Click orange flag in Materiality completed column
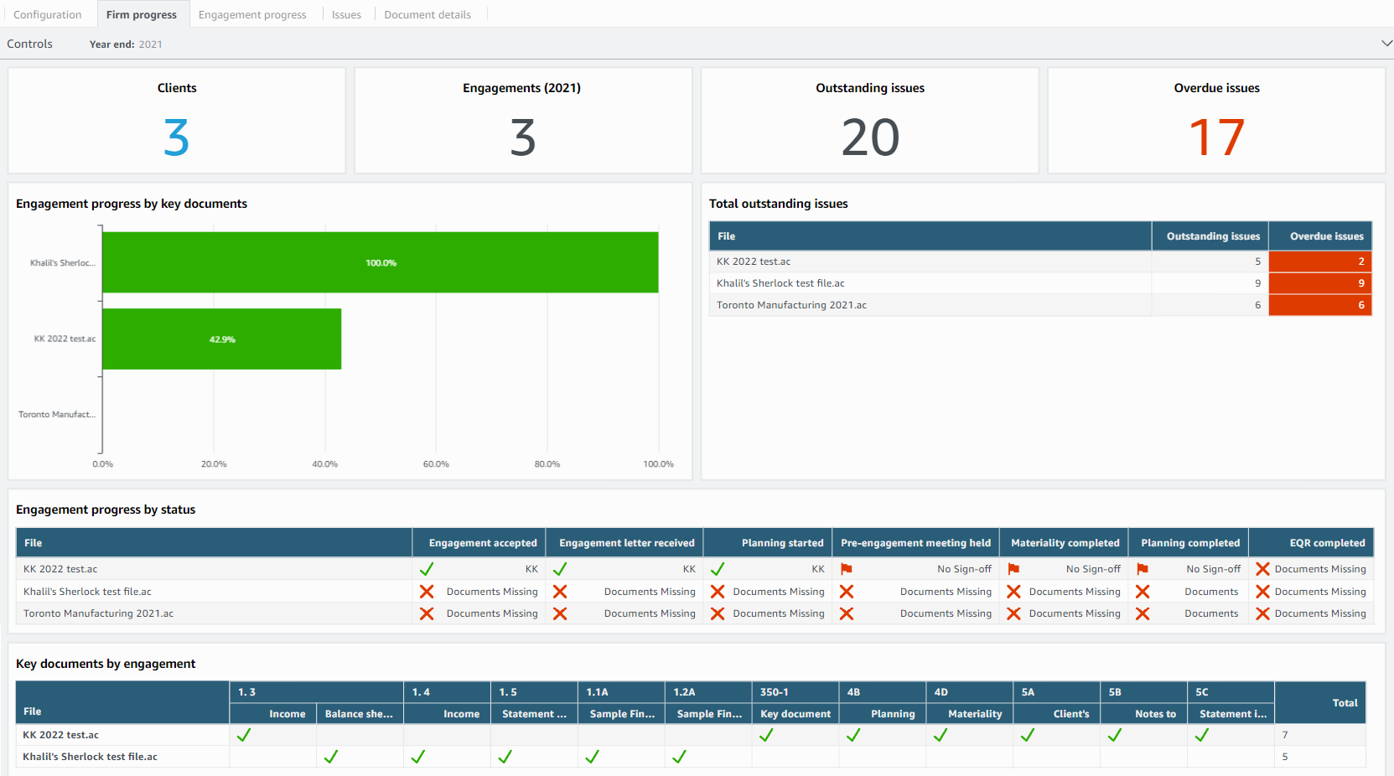Screen dimensions: 1394x776 point(1013,569)
